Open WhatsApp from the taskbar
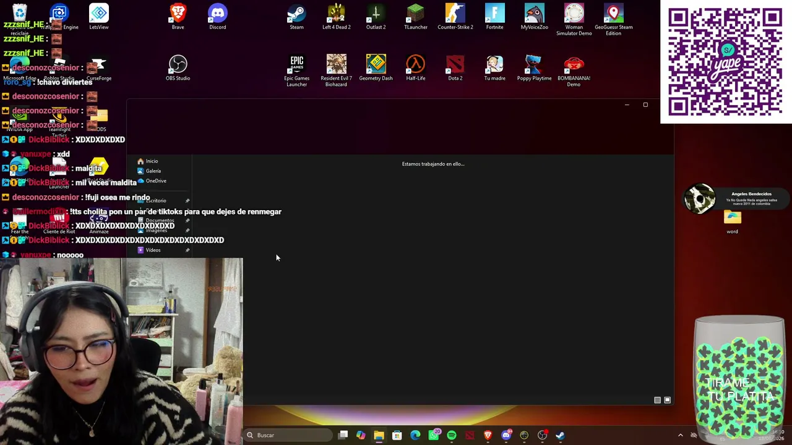The image size is (792, 445). [434, 435]
